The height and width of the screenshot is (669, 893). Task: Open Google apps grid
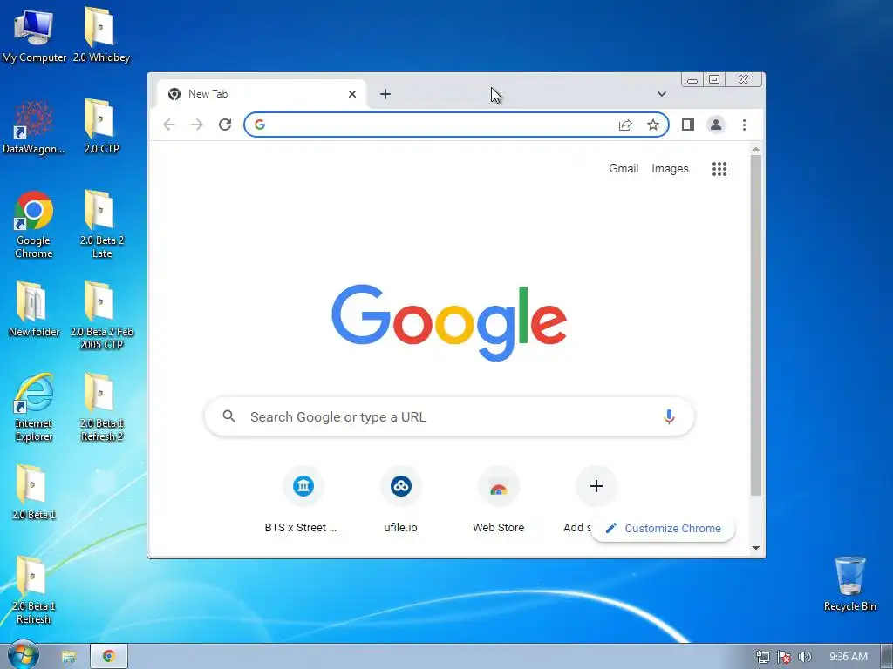click(719, 168)
